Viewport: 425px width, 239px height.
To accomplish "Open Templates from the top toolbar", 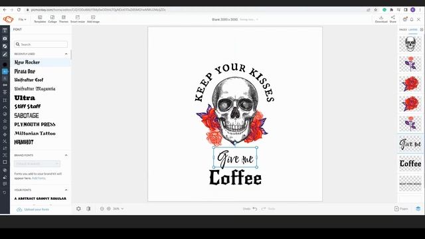I will pyautogui.click(x=40, y=19).
